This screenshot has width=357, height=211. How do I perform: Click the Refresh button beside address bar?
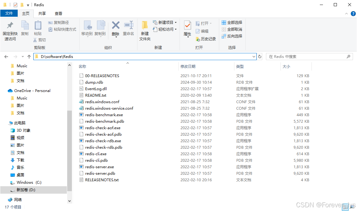point(260,56)
